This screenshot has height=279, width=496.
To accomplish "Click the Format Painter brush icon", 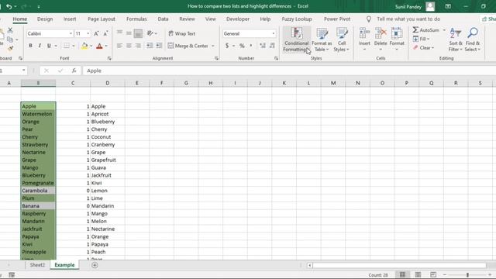I will pos(10,48).
